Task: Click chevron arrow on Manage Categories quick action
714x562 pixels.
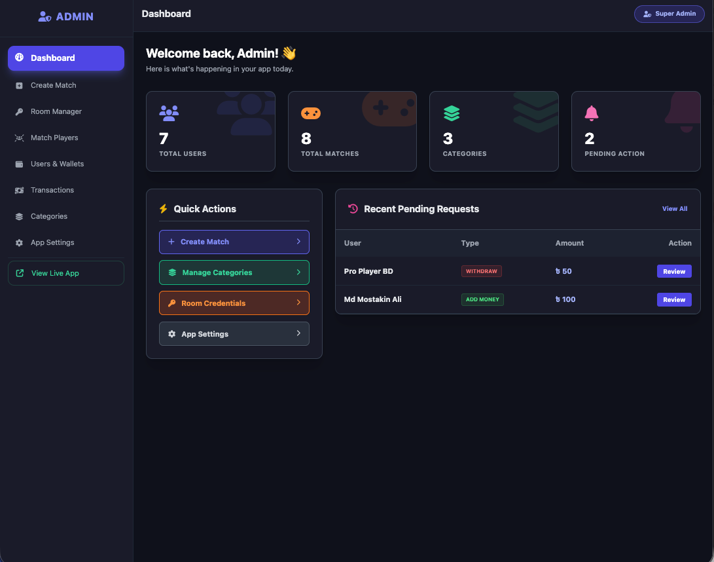Action: (x=298, y=272)
